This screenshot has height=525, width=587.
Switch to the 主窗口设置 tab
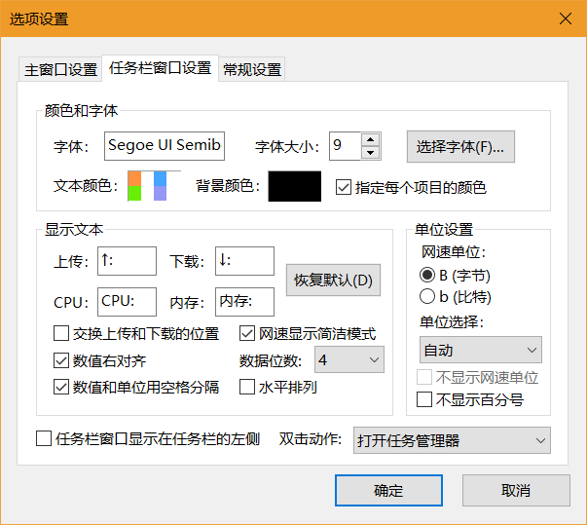(60, 70)
